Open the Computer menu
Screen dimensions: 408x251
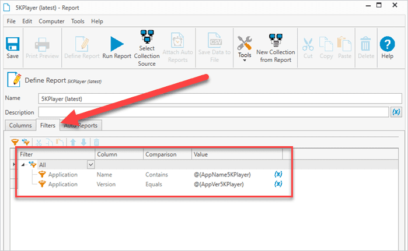click(51, 22)
